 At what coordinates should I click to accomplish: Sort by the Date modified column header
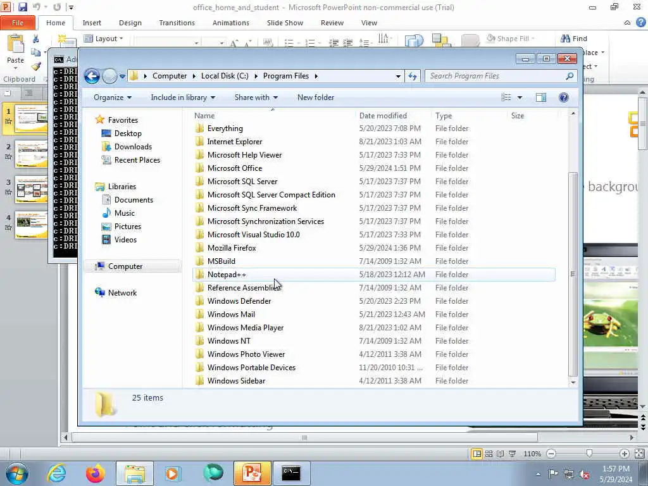coord(394,116)
